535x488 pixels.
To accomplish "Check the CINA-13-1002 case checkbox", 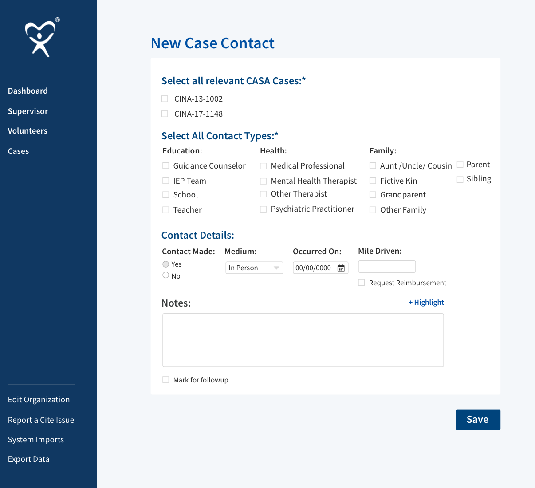I will click(x=165, y=98).
